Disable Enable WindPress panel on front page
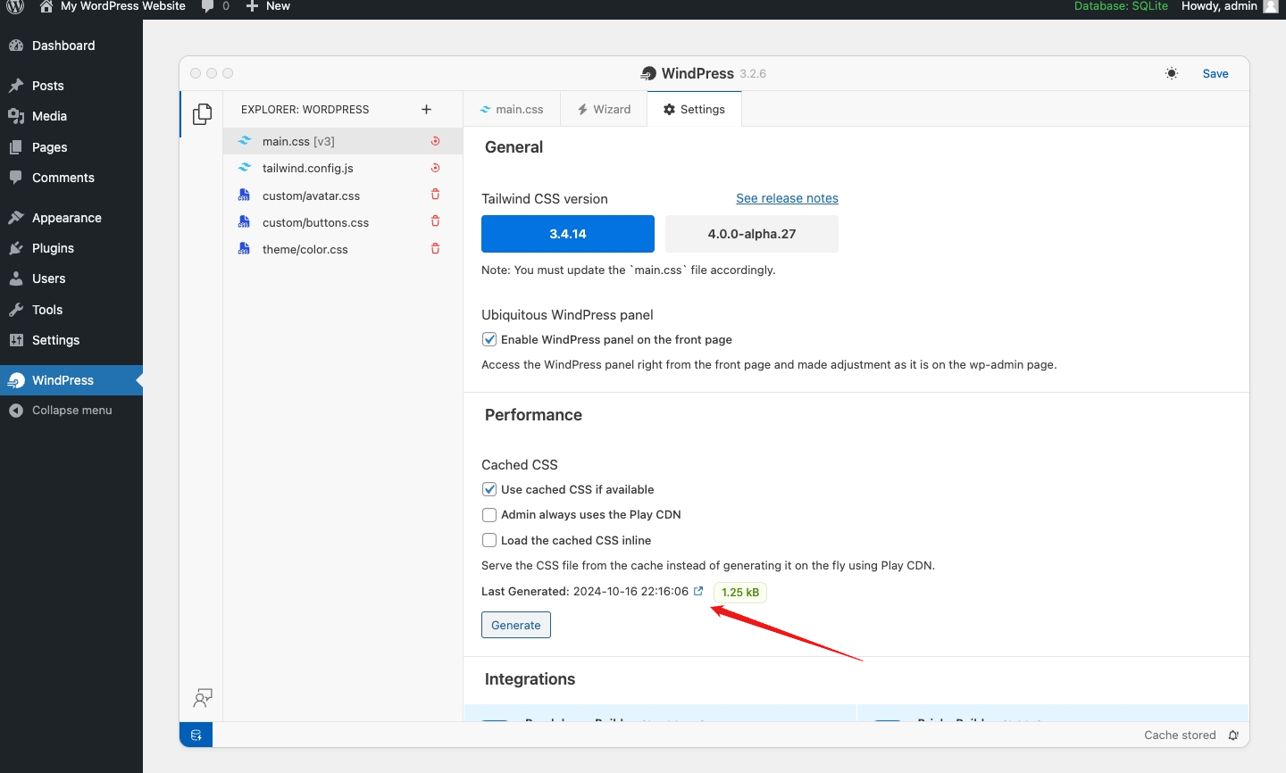 pyautogui.click(x=489, y=339)
